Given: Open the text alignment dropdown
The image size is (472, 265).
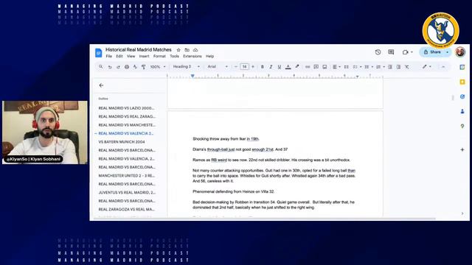Looking at the screenshot, I should point(336,67).
